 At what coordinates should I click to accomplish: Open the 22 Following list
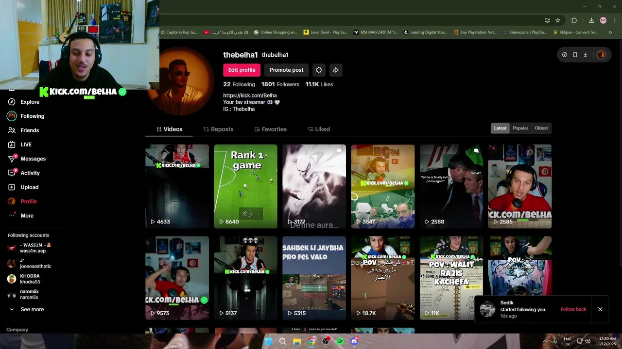[x=239, y=84]
